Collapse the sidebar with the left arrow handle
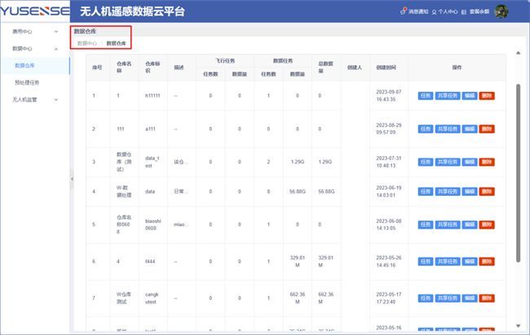Image resolution: width=530 pixels, height=335 pixels. click(x=70, y=179)
